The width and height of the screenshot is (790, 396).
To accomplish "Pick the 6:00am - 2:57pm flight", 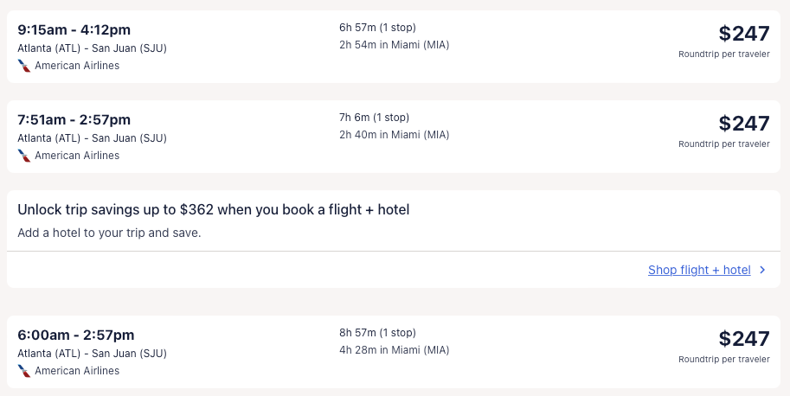I will pos(75,335).
